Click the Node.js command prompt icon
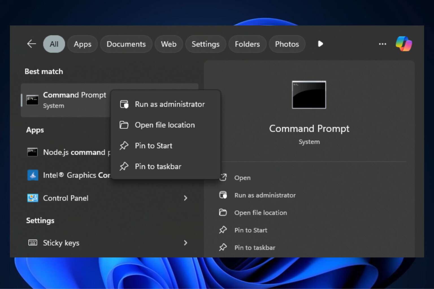Image resolution: width=434 pixels, height=289 pixels. [x=32, y=152]
